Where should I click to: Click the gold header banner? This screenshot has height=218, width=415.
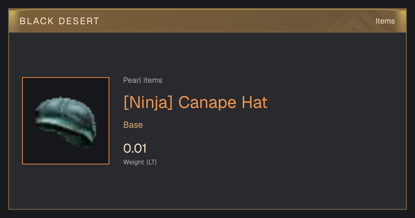coord(207,21)
